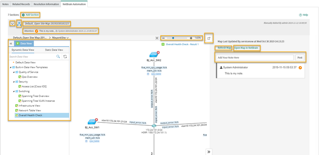Viewport: 319px width, 155px height.
Task: Collapse the Quality of Service folder
Action: click(14, 72)
